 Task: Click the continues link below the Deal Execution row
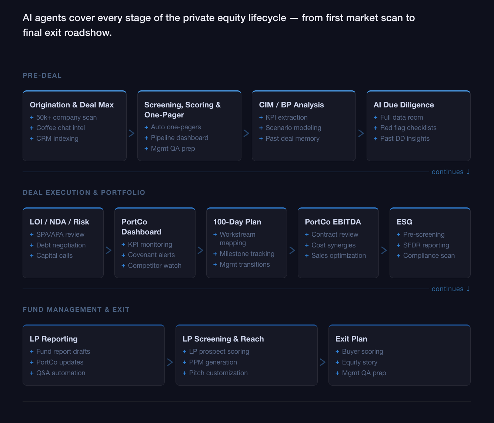coord(450,289)
